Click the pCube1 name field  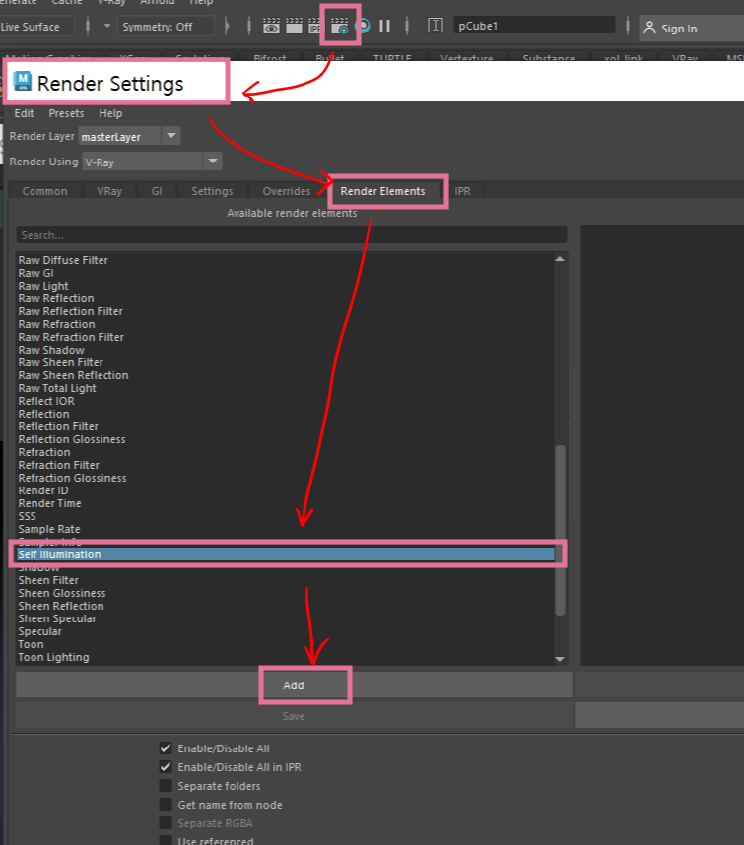click(534, 26)
